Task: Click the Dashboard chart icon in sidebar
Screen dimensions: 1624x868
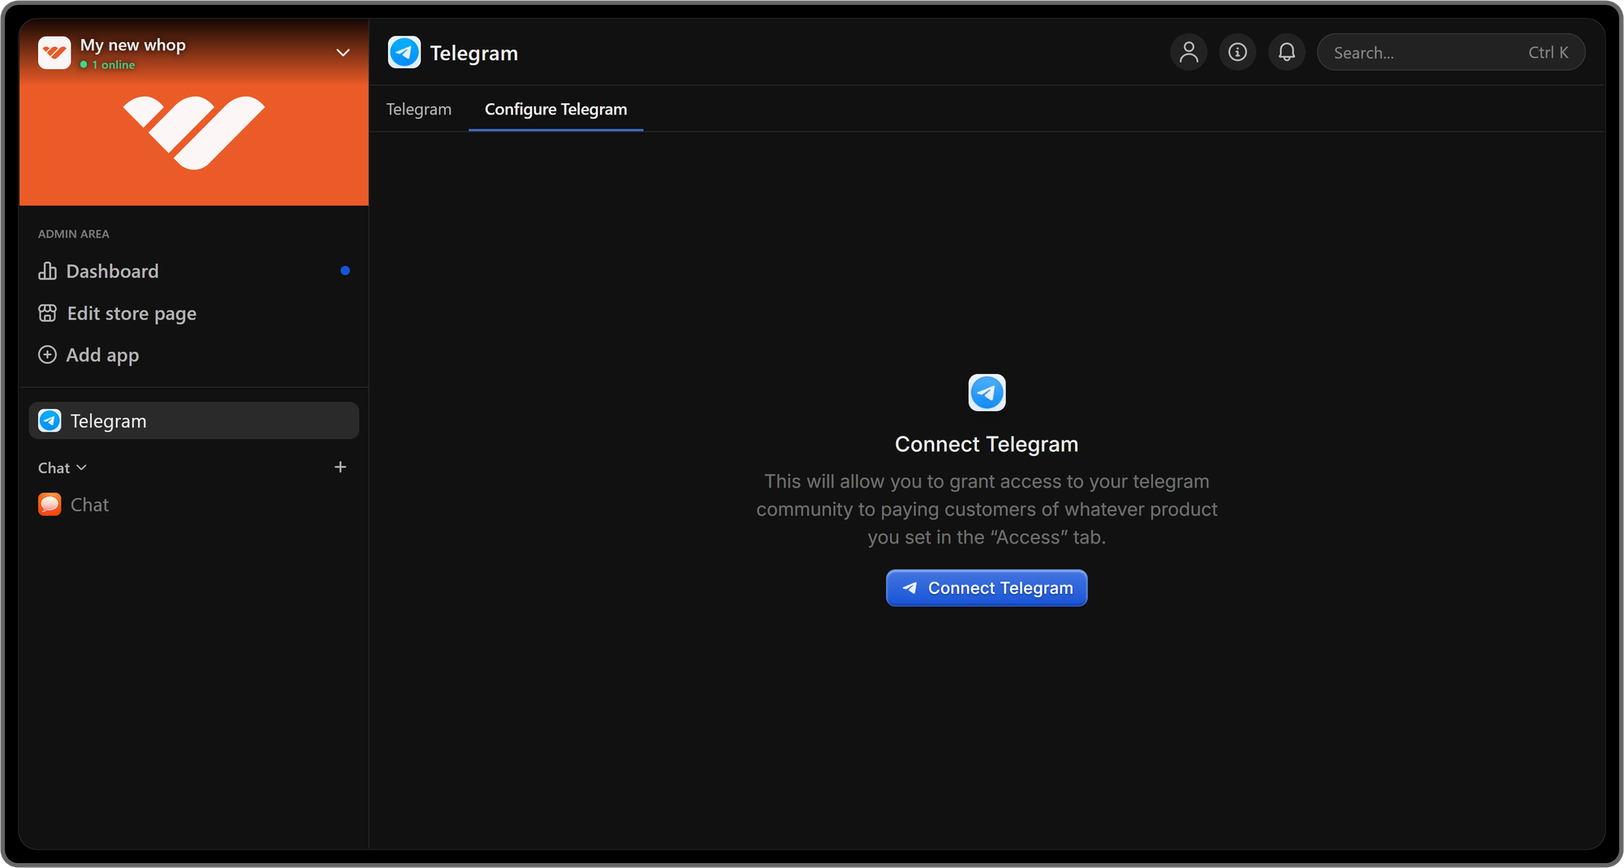Action: pyautogui.click(x=47, y=271)
